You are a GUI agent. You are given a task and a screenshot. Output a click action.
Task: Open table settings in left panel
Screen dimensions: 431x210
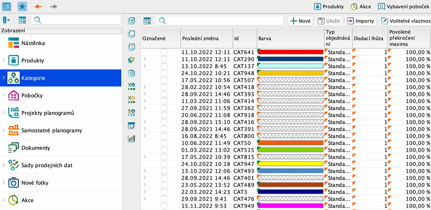pyautogui.click(x=22, y=20)
